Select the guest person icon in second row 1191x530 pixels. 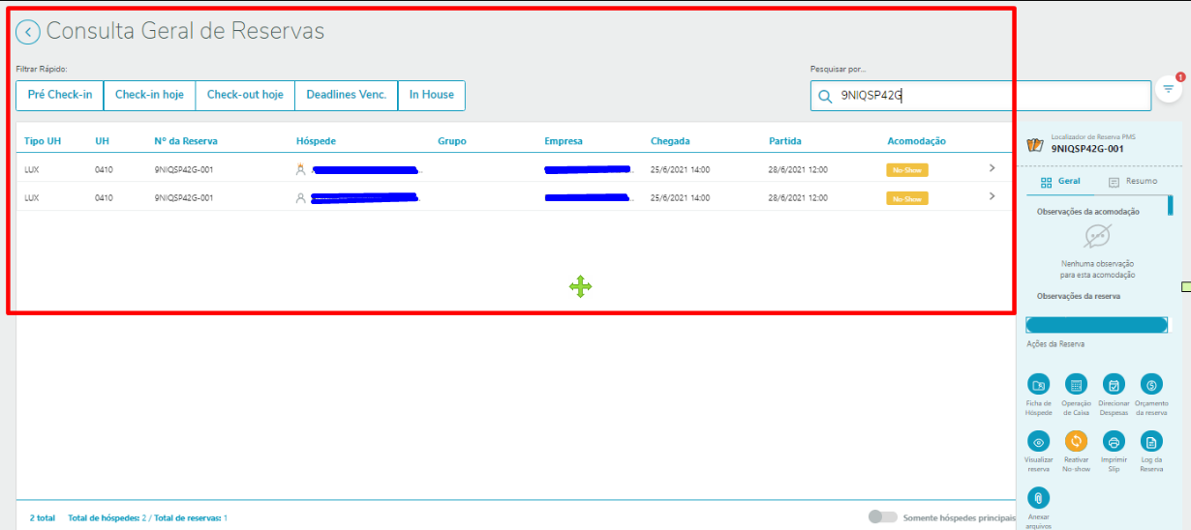300,197
